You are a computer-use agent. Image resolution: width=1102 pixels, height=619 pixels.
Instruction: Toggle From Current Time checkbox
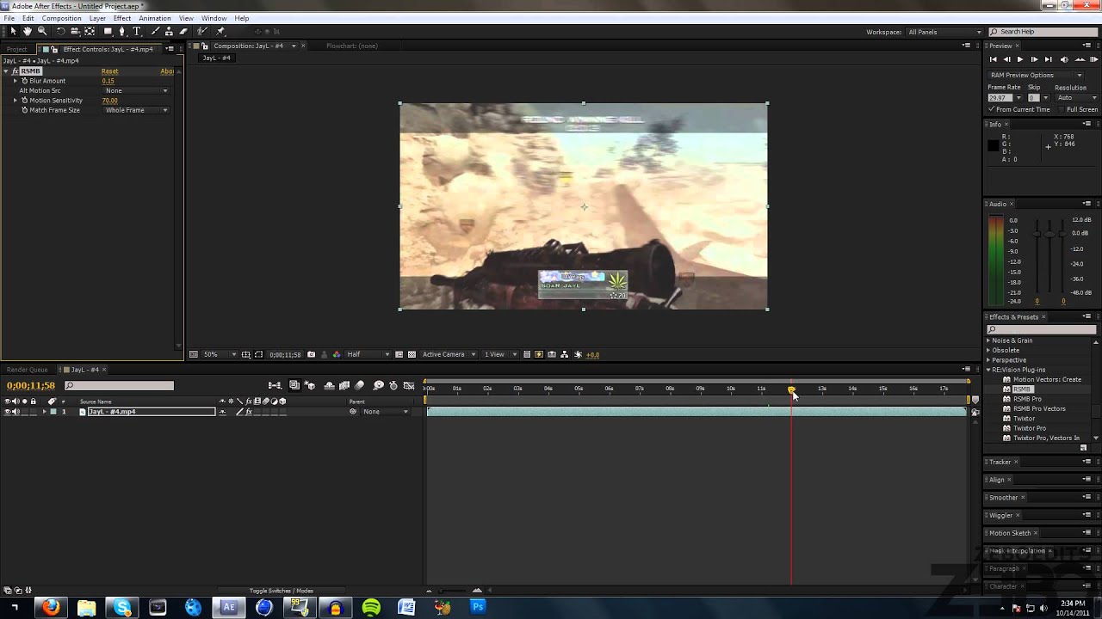[x=992, y=110]
